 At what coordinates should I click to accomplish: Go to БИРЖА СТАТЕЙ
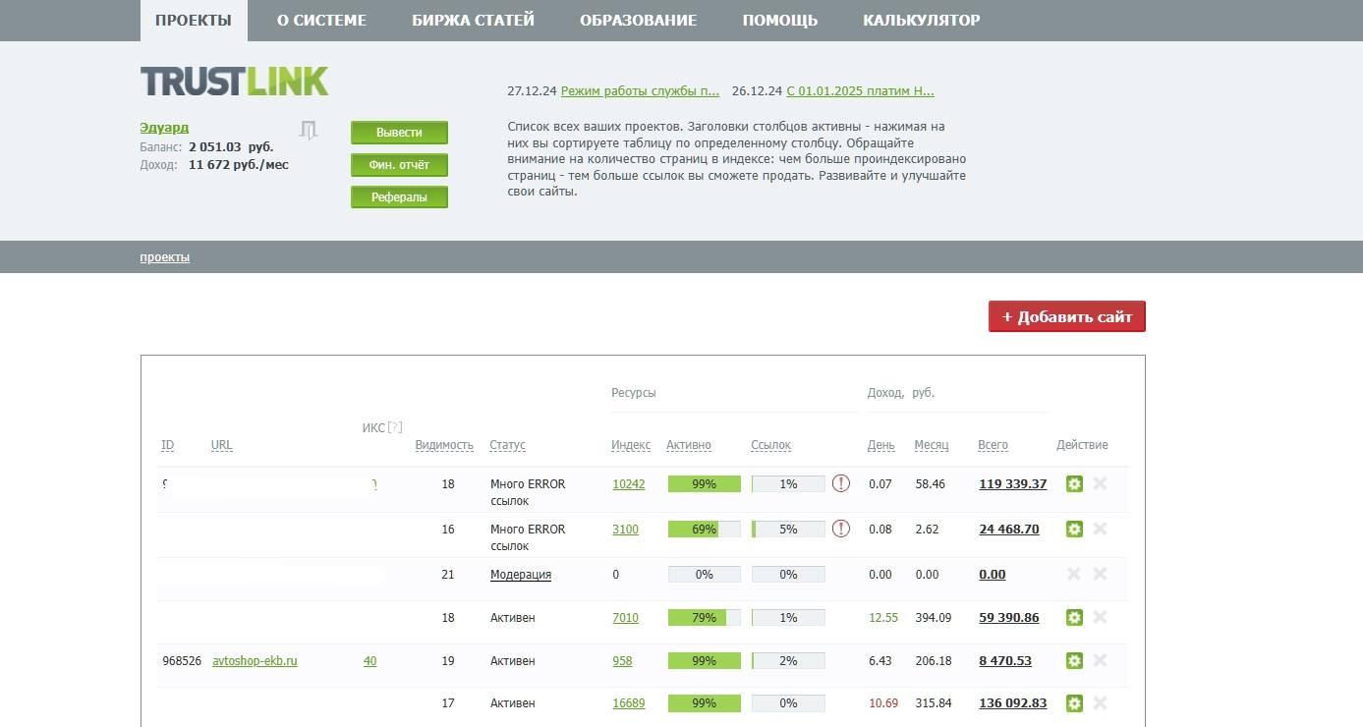[x=473, y=21]
